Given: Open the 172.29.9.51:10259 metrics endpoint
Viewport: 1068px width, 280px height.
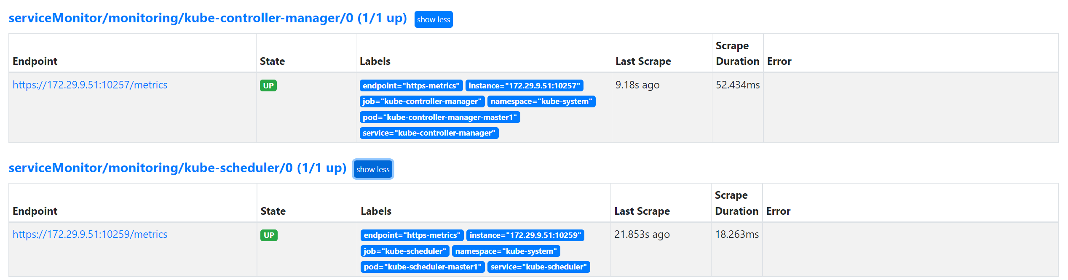Looking at the screenshot, I should (90, 235).
